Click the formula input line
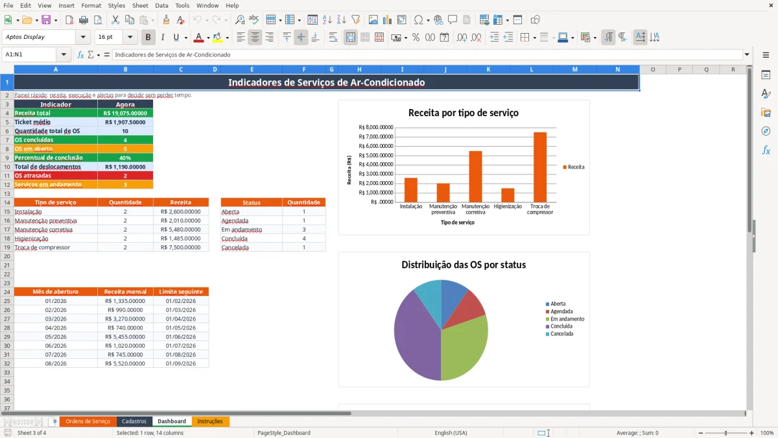Screen dimensions: 778x438 427,55
